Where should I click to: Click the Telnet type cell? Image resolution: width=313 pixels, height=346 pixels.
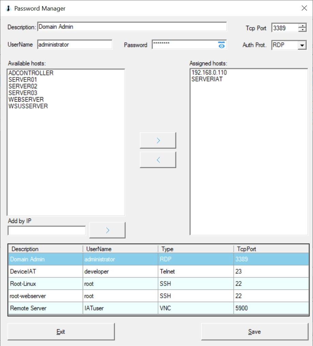pyautogui.click(x=196, y=272)
